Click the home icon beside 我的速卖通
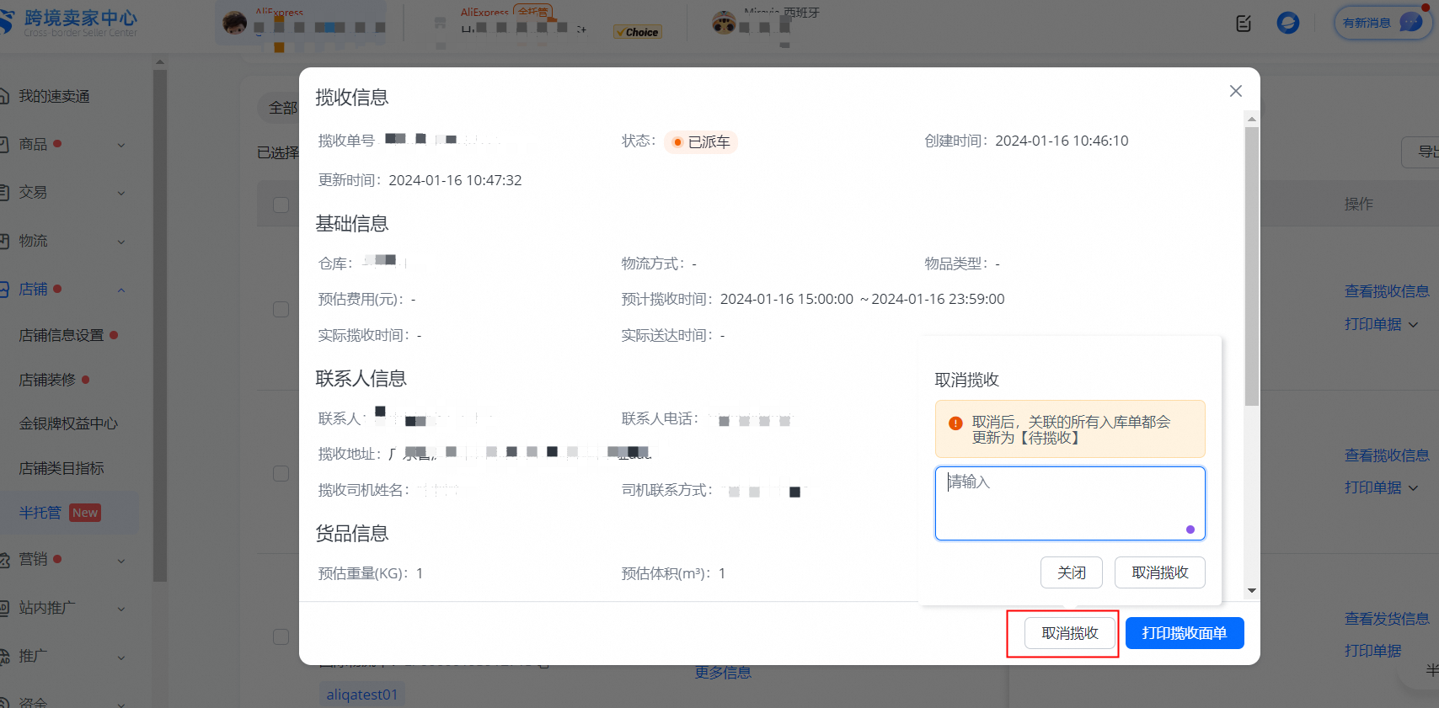Viewport: 1439px width, 708px height. pos(4,96)
